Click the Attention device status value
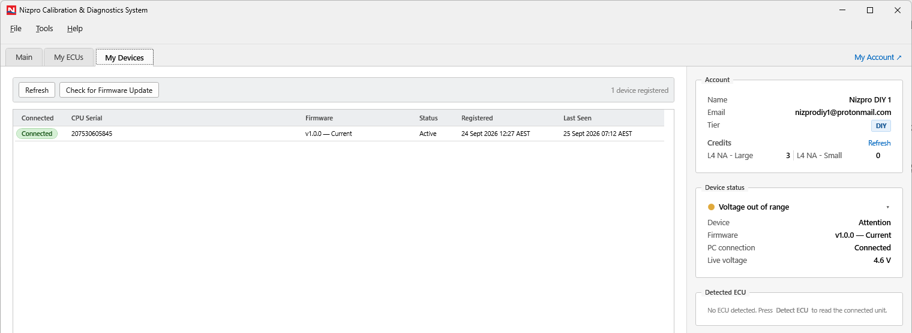This screenshot has width=912, height=333. (875, 223)
